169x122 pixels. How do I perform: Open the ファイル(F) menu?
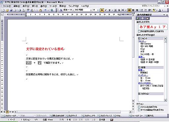pyautogui.click(x=7, y=6)
